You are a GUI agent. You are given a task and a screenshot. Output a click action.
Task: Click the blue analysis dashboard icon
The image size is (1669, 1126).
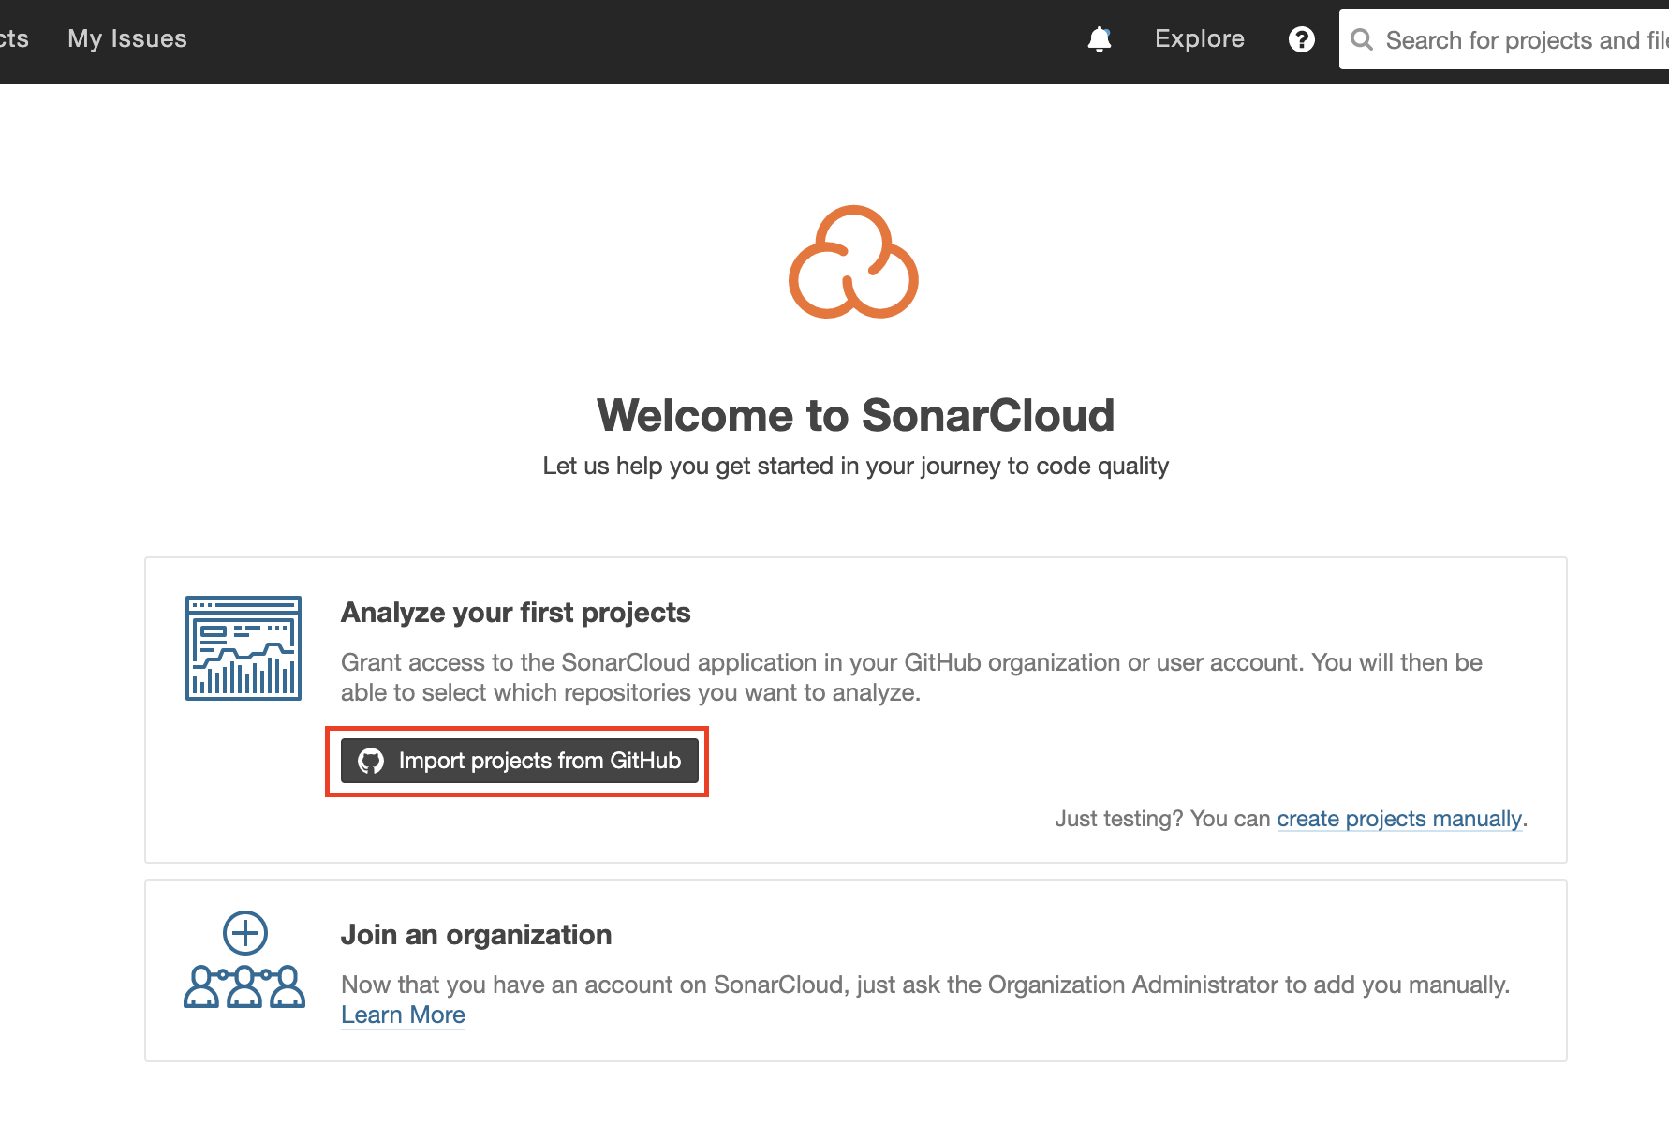click(x=243, y=647)
